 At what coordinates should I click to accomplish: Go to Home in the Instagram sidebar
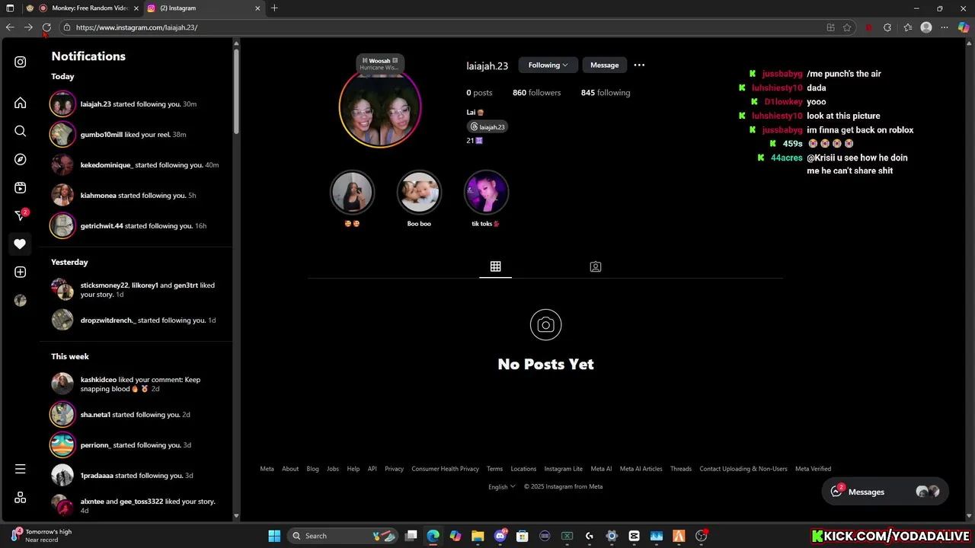point(21,103)
